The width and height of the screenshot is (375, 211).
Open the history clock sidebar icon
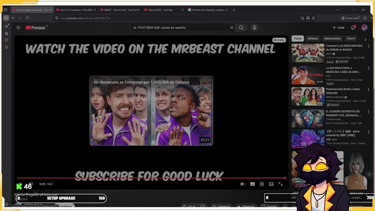pyautogui.click(x=6, y=40)
